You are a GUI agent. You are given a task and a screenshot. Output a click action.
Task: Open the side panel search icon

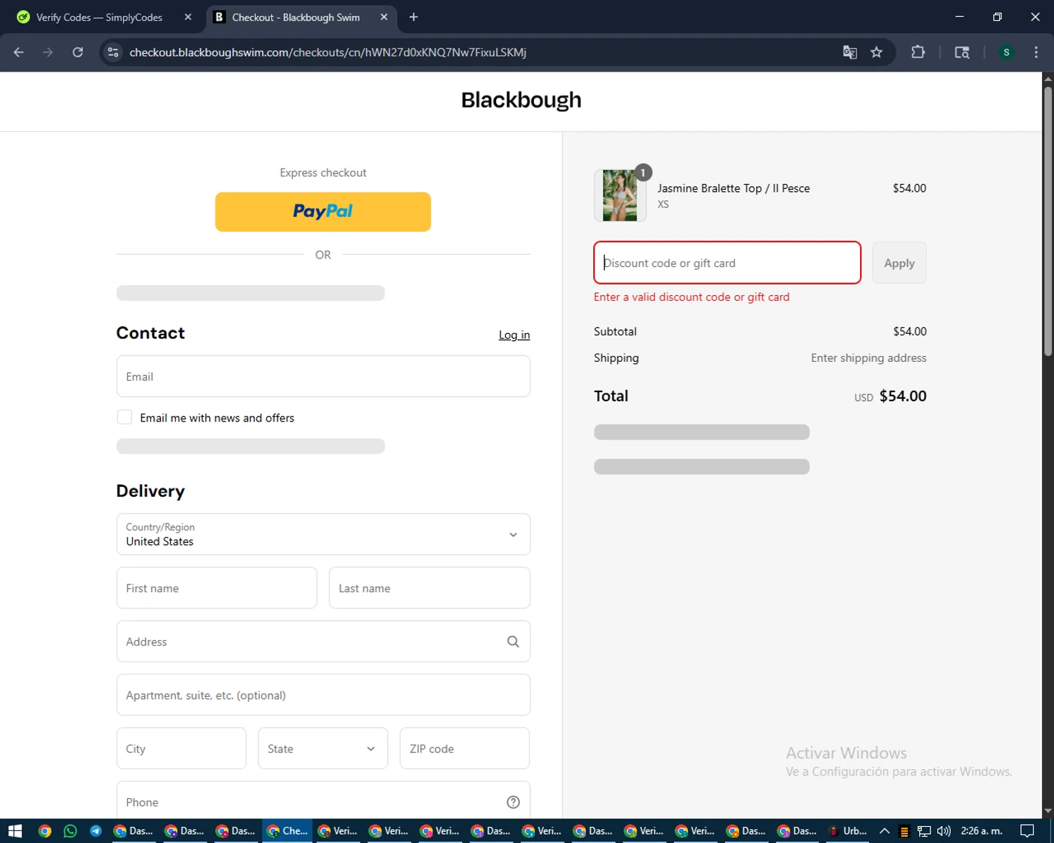click(x=962, y=52)
